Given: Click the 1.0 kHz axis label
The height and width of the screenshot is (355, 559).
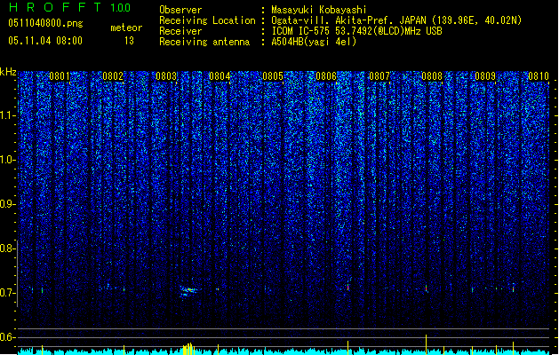Looking at the screenshot, I should (8, 160).
